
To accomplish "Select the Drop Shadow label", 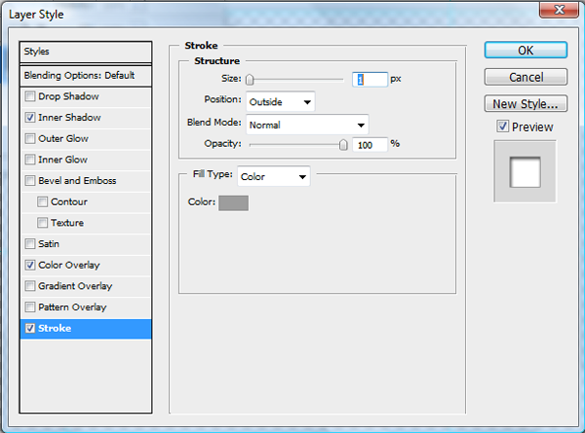I will click(x=68, y=96).
